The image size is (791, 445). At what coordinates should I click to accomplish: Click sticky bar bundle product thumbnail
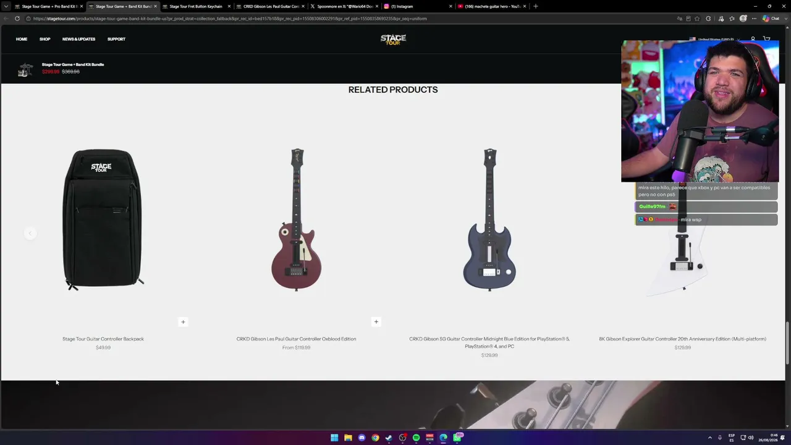pos(25,69)
